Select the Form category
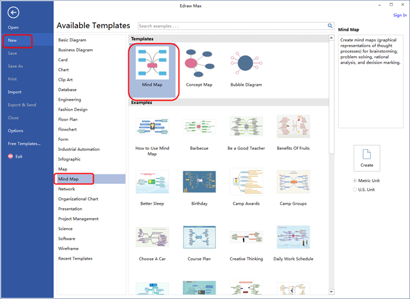This screenshot has width=410, height=299. pyautogui.click(x=63, y=139)
